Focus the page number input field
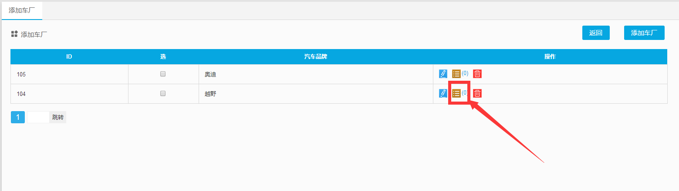Image resolution: width=679 pixels, height=191 pixels. point(38,117)
